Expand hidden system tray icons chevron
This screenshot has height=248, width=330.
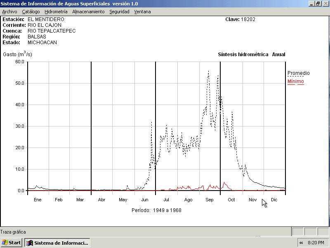point(301,243)
